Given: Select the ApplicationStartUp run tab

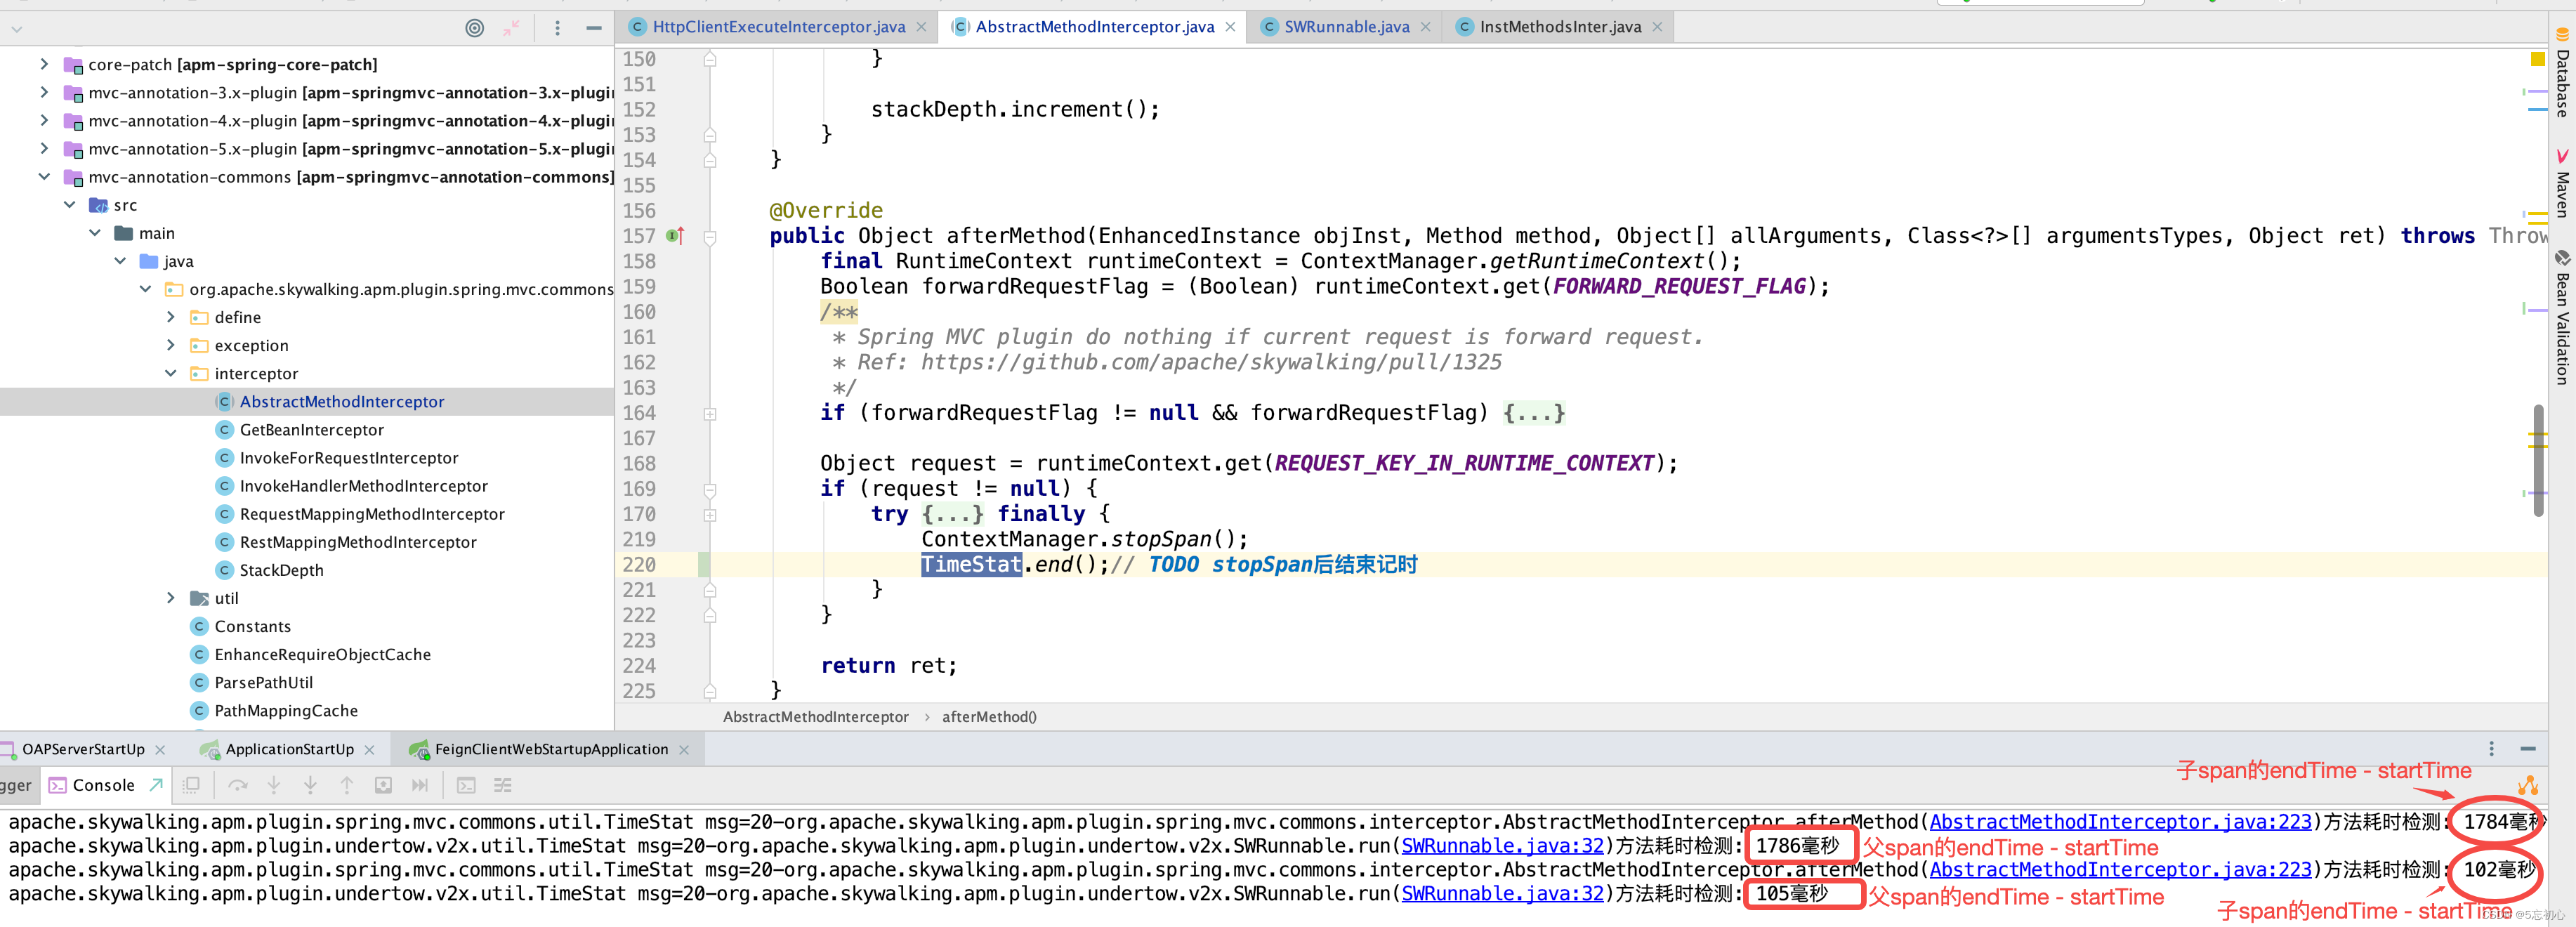Looking at the screenshot, I should [x=289, y=749].
